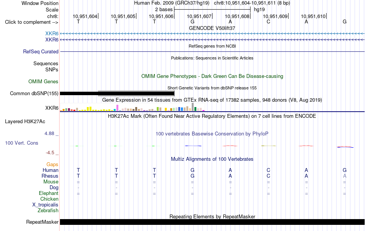The width and height of the screenshot is (365, 231).
Task: Click the light gray mismatched A in Rhesus row
Action: click(345, 176)
